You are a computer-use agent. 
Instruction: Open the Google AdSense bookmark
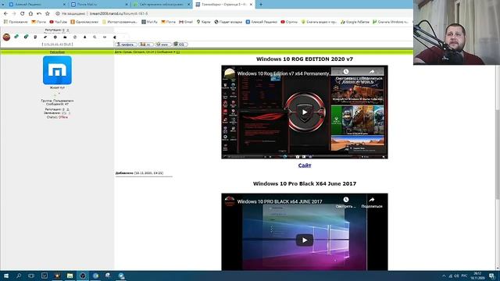click(x=355, y=22)
